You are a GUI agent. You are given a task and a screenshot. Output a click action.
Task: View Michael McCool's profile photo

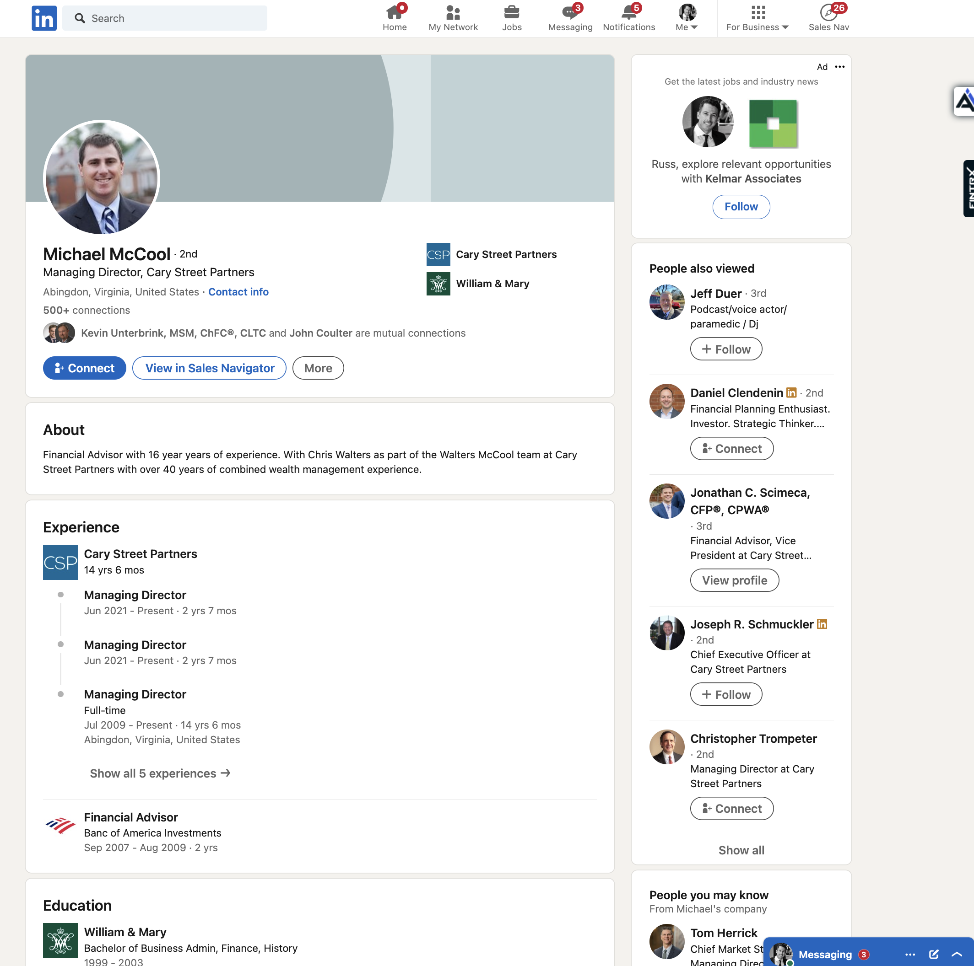coord(101,177)
